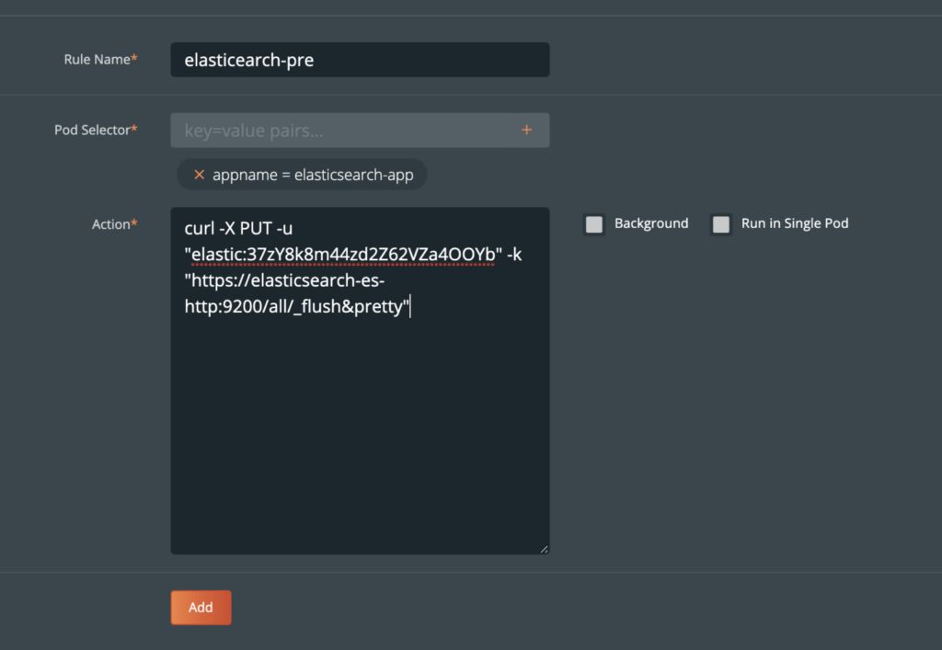The image size is (942, 650).
Task: Select the plus button in Pod Selector field
Action: tap(527, 130)
